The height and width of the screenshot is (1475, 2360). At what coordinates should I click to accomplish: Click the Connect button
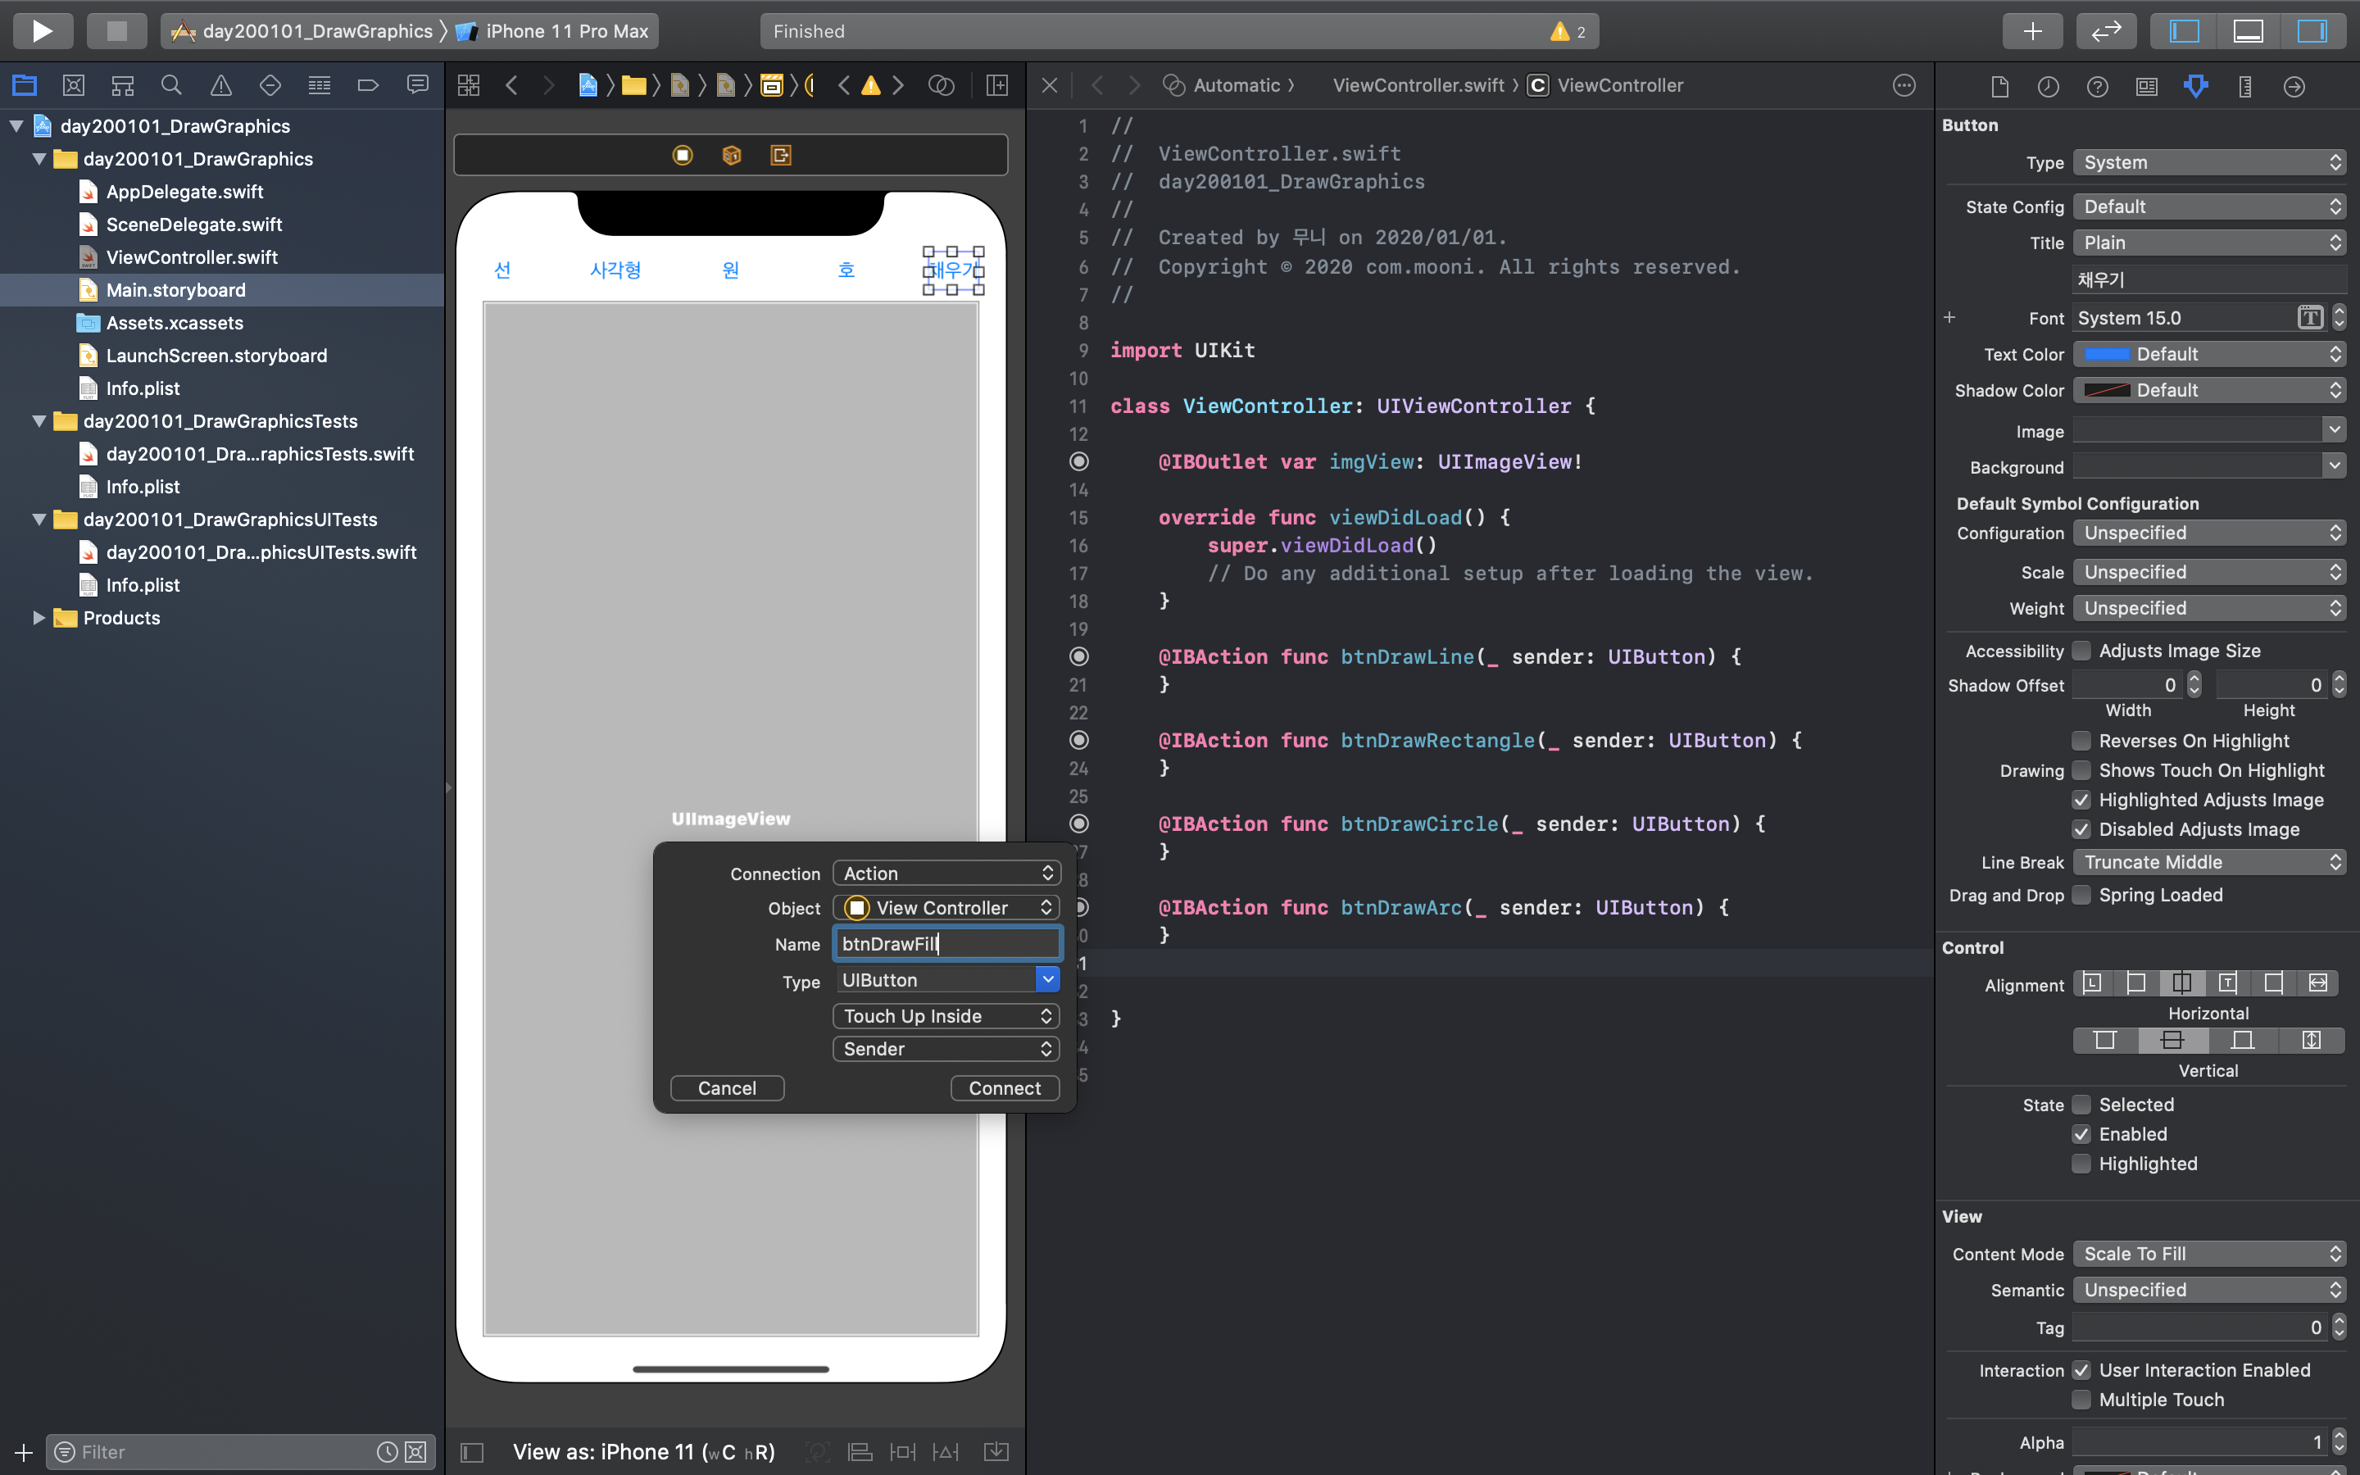1005,1087
